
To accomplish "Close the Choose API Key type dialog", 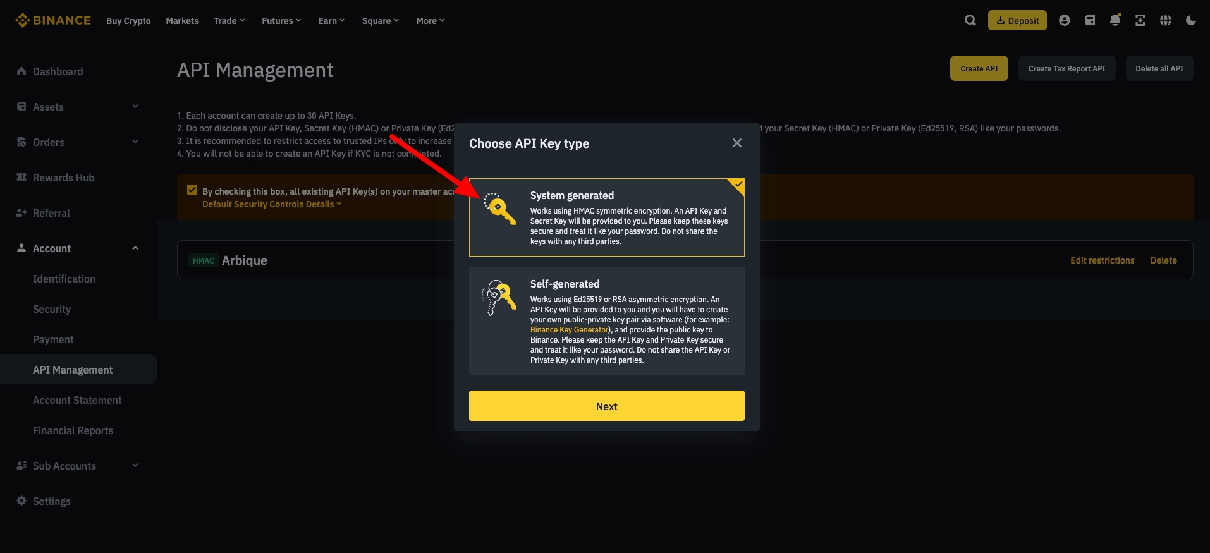I will tap(736, 143).
